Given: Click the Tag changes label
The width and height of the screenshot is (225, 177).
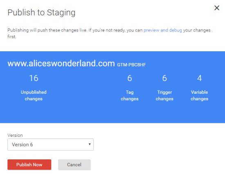Looking at the screenshot, I should (x=130, y=95).
